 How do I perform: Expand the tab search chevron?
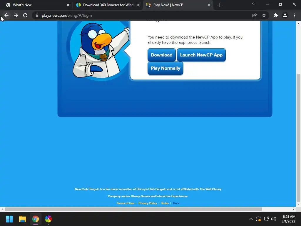(x=254, y=4)
